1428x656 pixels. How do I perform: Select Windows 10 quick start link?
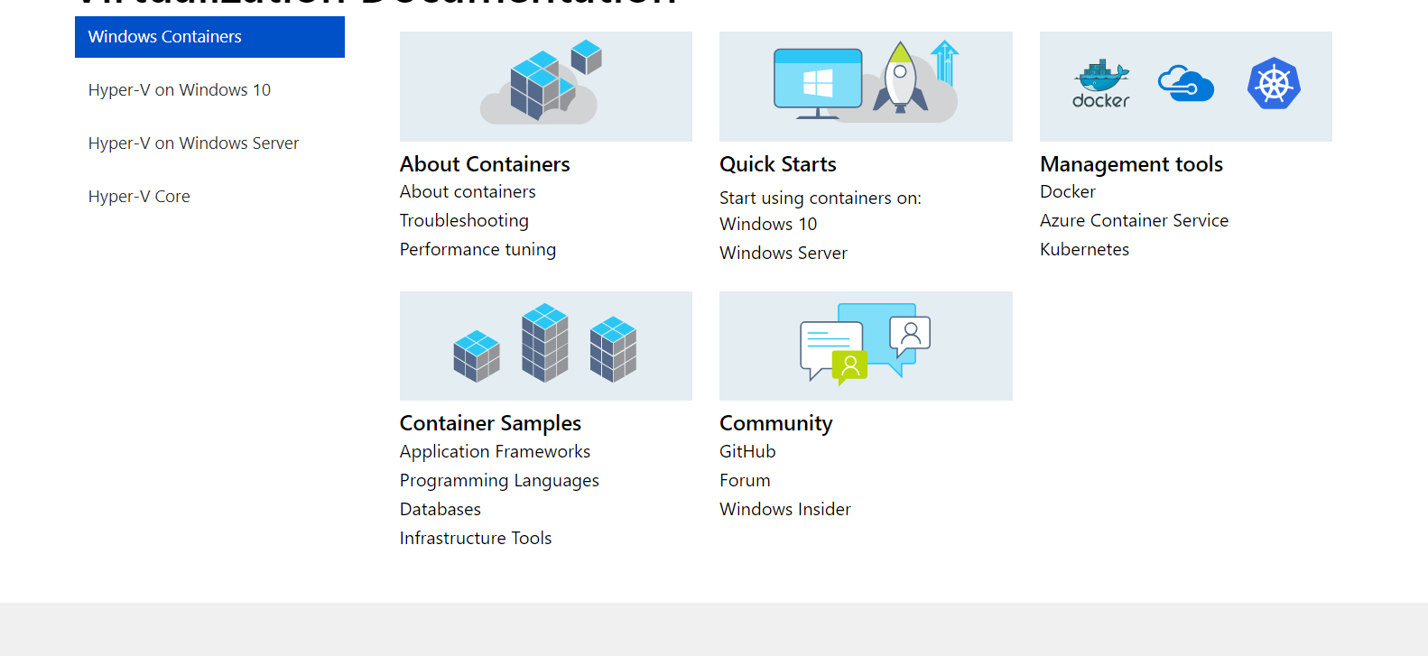coord(768,224)
